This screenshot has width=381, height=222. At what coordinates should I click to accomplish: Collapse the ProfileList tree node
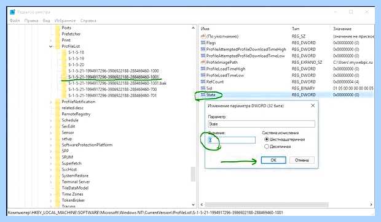tap(51, 46)
